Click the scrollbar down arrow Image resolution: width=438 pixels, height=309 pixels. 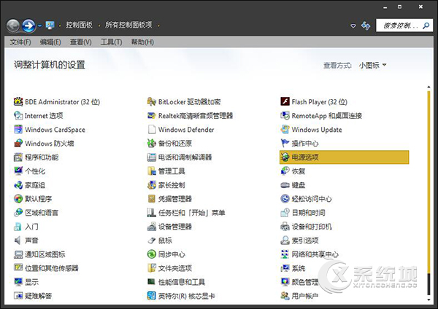(x=429, y=300)
